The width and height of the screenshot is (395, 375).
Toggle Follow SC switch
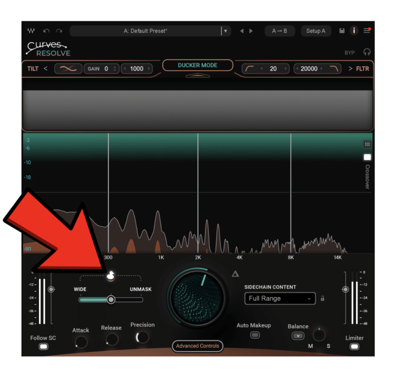tap(43, 347)
